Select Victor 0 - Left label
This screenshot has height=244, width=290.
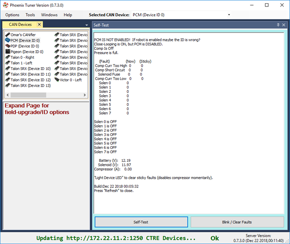(x=71, y=80)
